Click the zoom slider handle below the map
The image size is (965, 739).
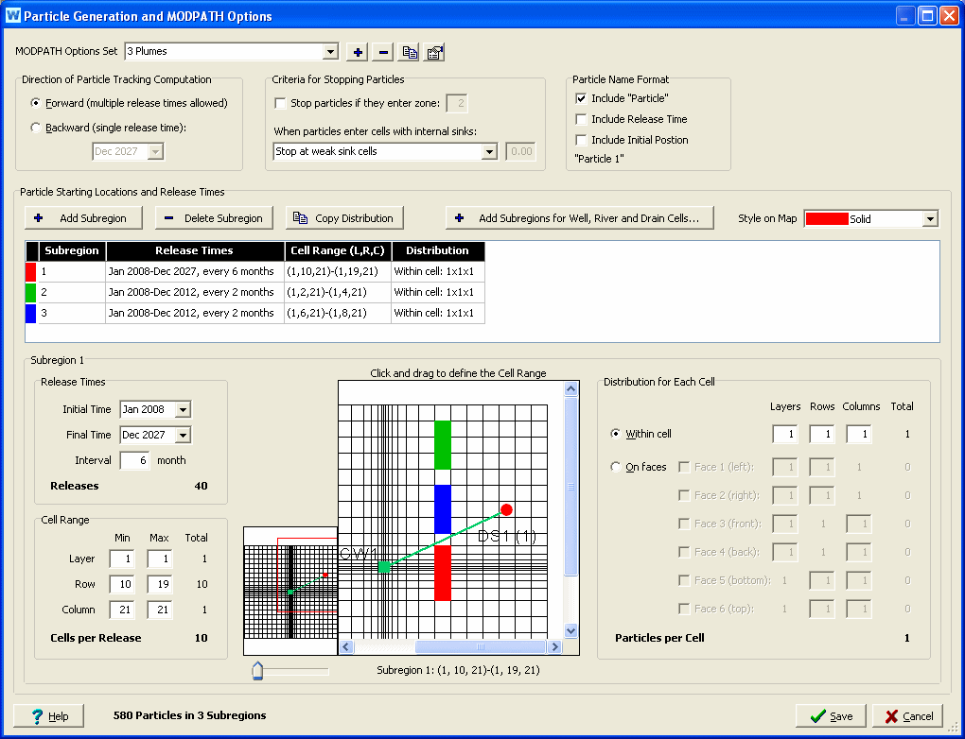[258, 671]
